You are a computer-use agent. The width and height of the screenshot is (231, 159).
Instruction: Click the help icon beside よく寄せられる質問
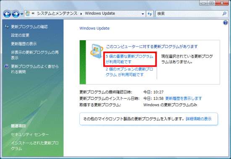(x=7, y=66)
